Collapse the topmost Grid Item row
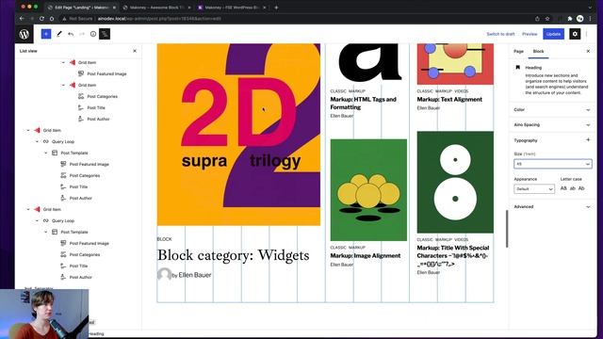This screenshot has width=603, height=339. (x=63, y=62)
